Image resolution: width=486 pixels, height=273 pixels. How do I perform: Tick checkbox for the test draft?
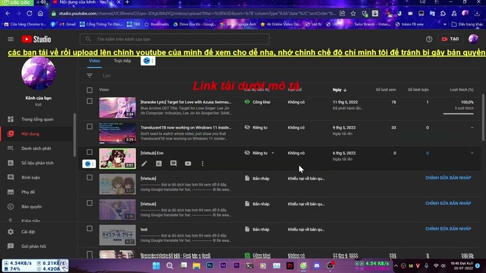coord(90,229)
